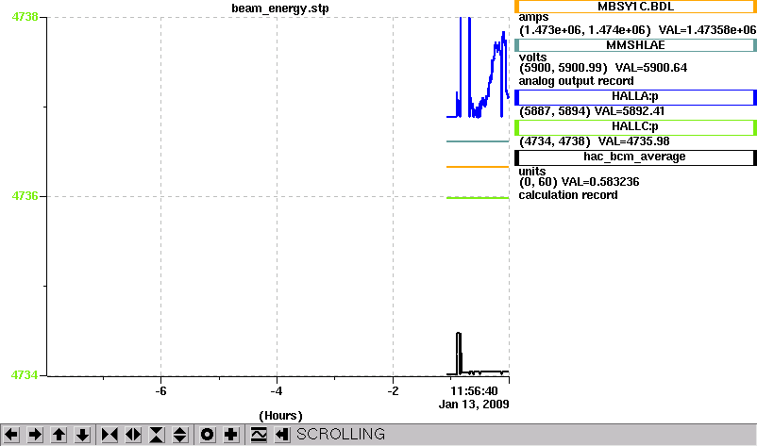This screenshot has width=757, height=446.
Task: Select the HALLA:p curve legend
Action: tap(635, 96)
